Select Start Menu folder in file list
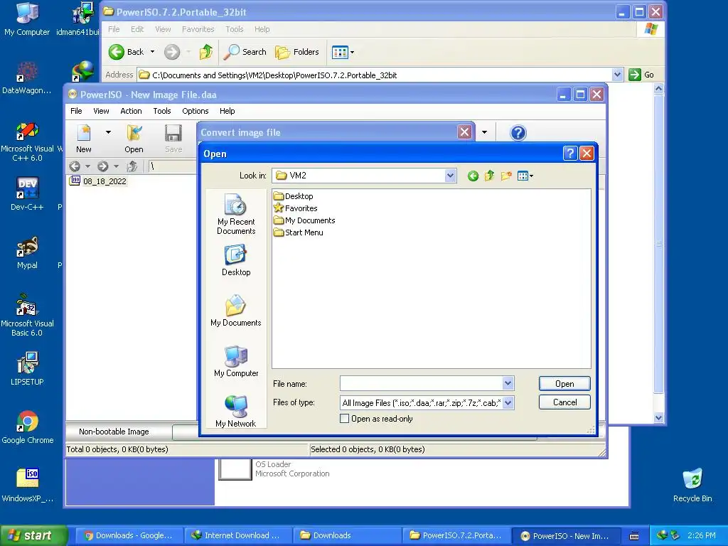The image size is (728, 546). pos(298,232)
